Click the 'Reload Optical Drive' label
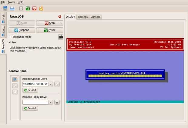The width and height of the screenshot is (188, 128). point(35,79)
